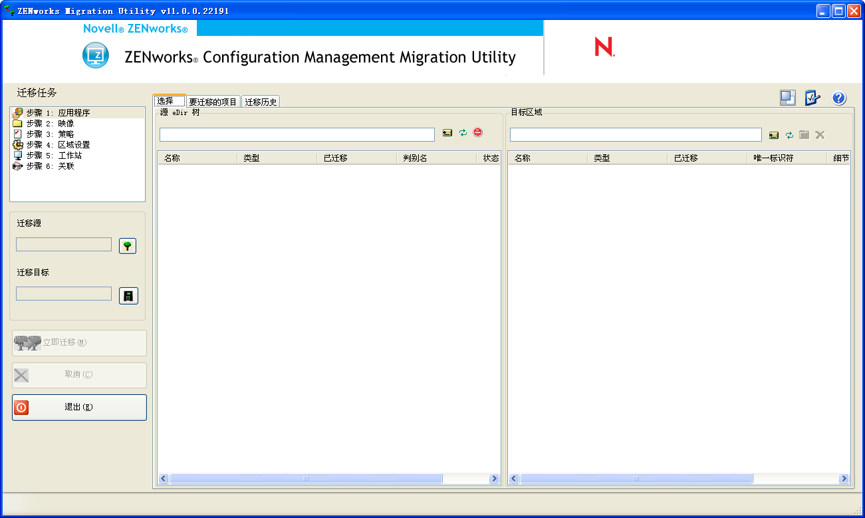Open the 迁移历史 tab

[x=261, y=102]
